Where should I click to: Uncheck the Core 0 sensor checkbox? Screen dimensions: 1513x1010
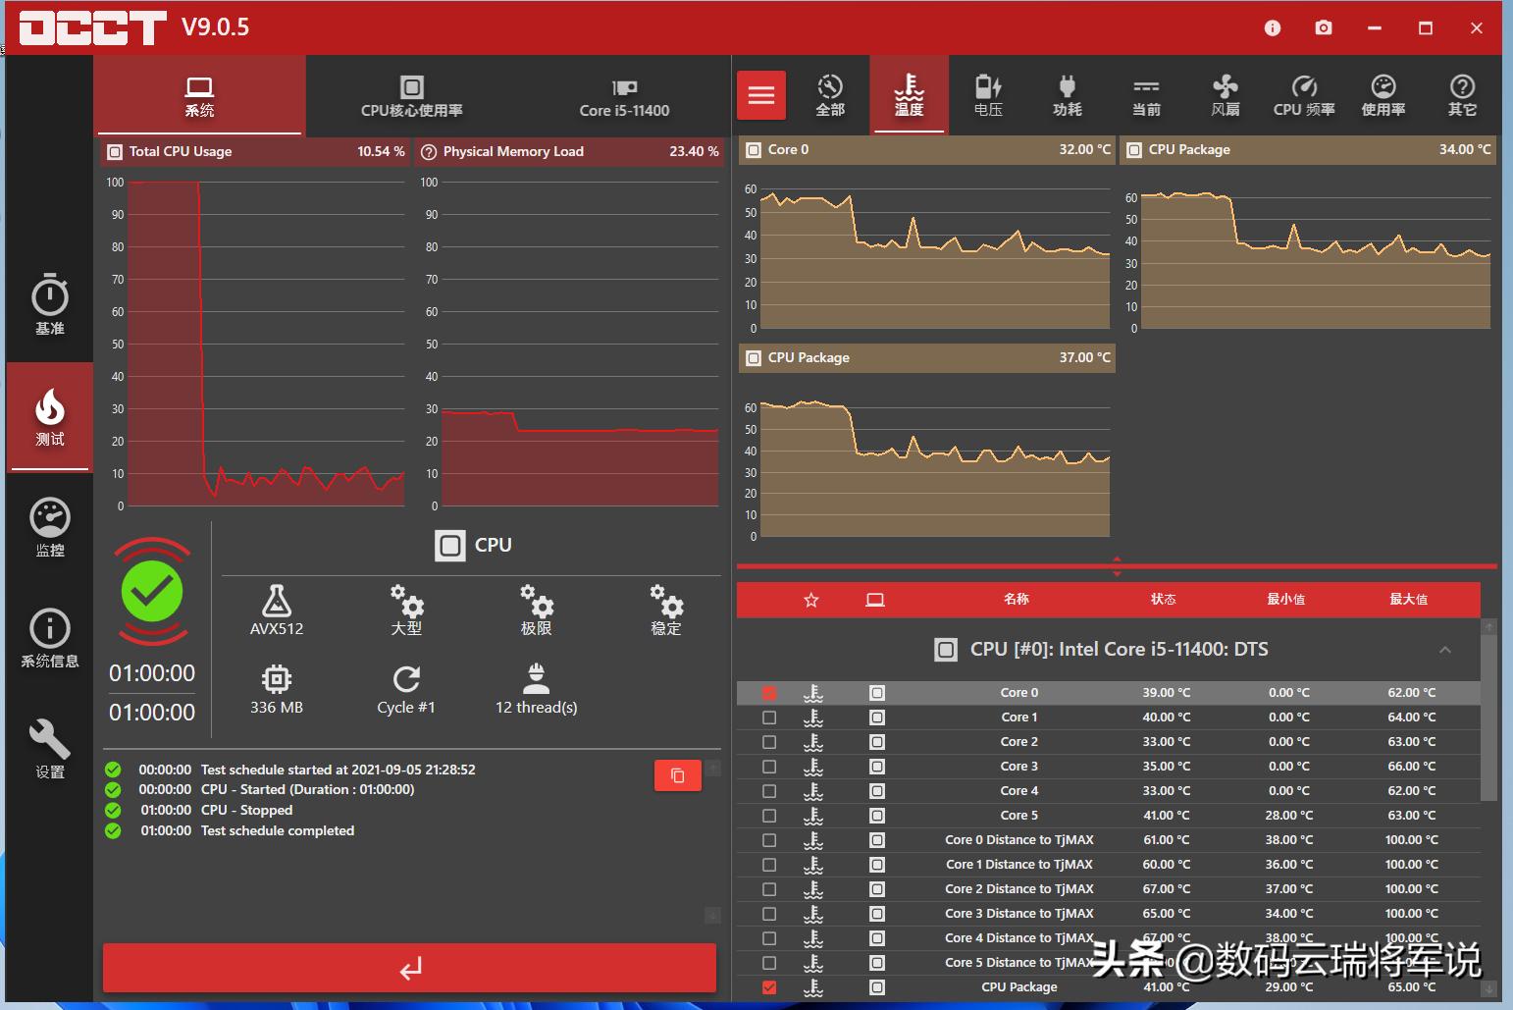[x=769, y=693]
